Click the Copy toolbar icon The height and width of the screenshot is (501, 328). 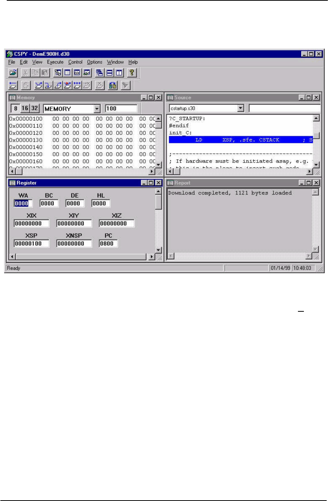pos(36,73)
